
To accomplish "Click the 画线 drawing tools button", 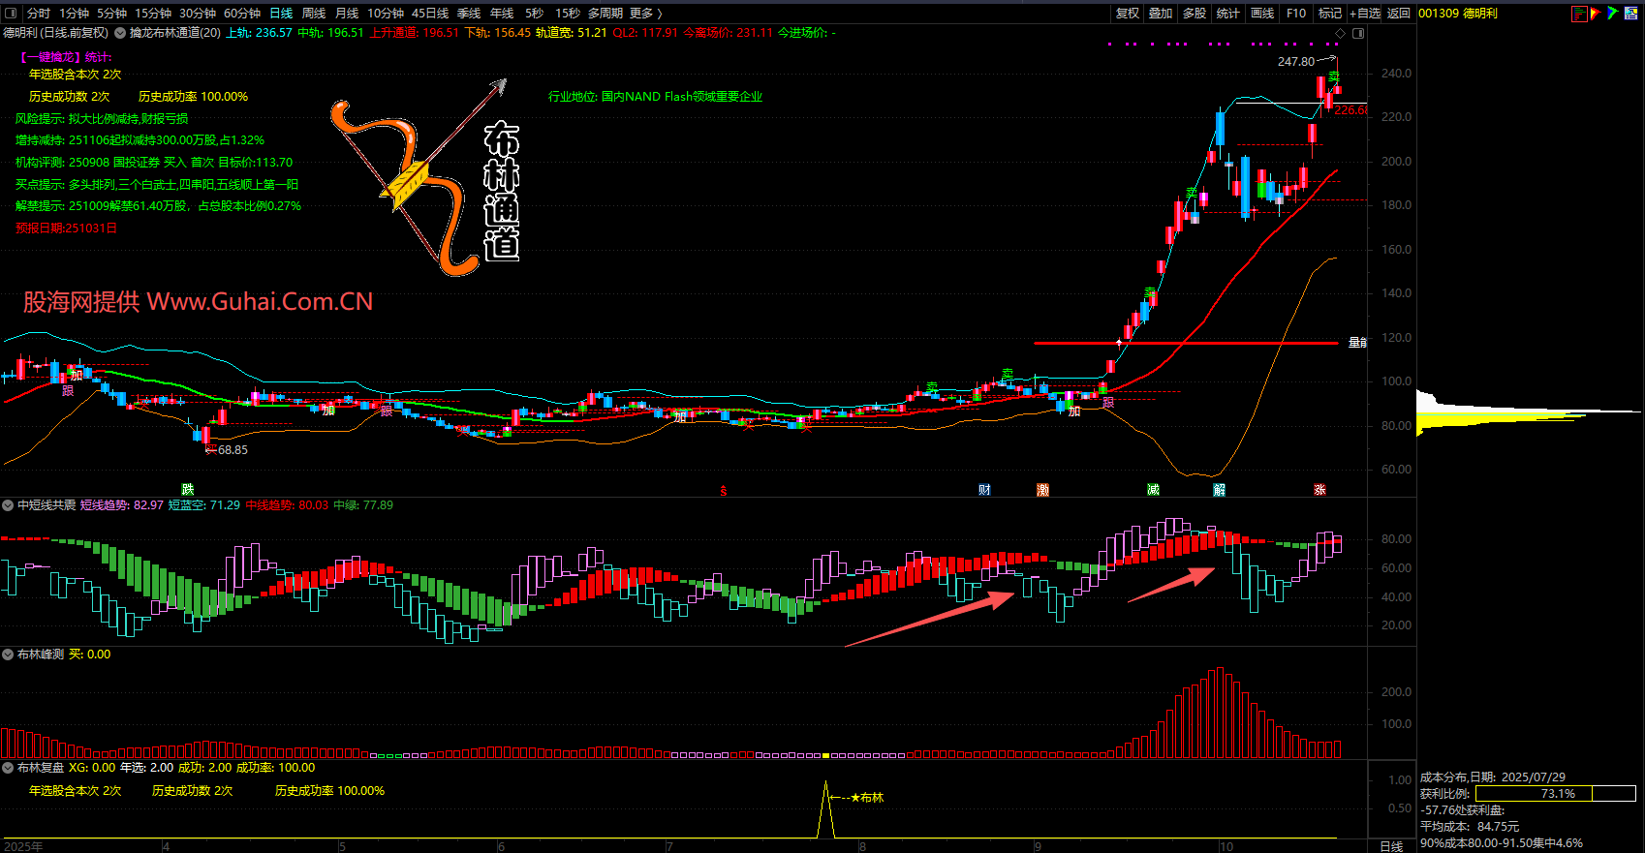I will [1262, 13].
